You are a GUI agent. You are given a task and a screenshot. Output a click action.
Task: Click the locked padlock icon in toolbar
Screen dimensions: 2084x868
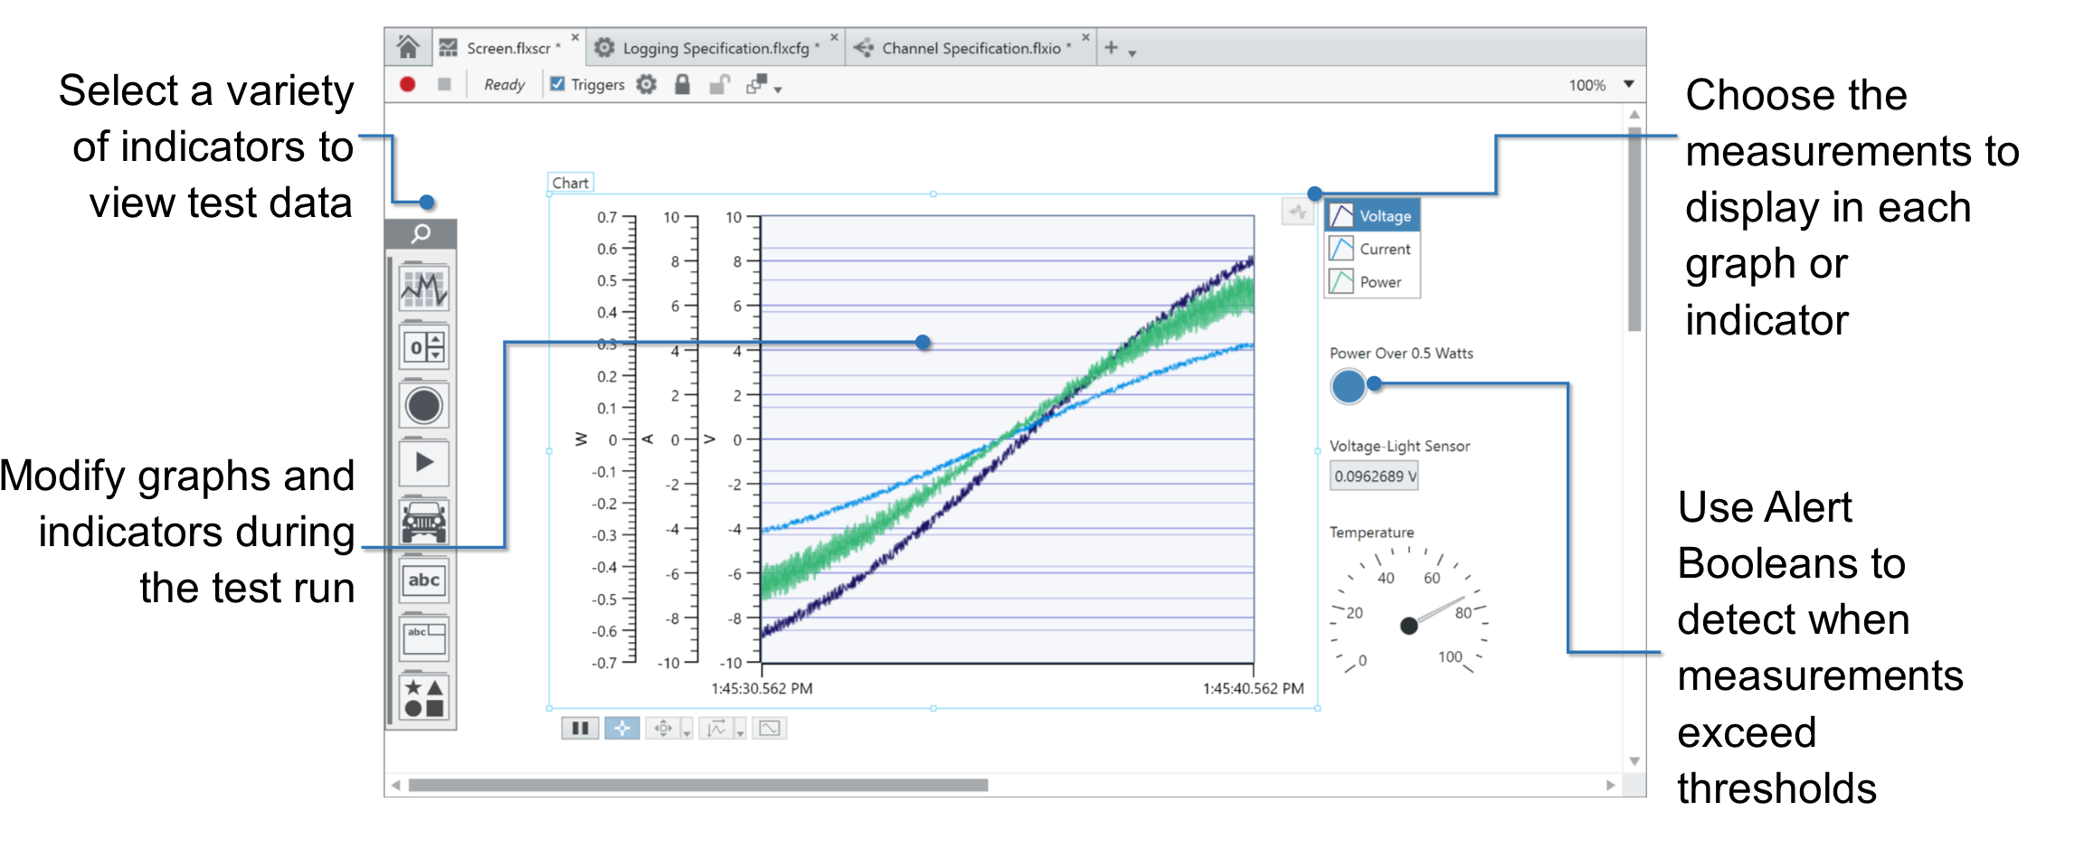click(x=682, y=85)
